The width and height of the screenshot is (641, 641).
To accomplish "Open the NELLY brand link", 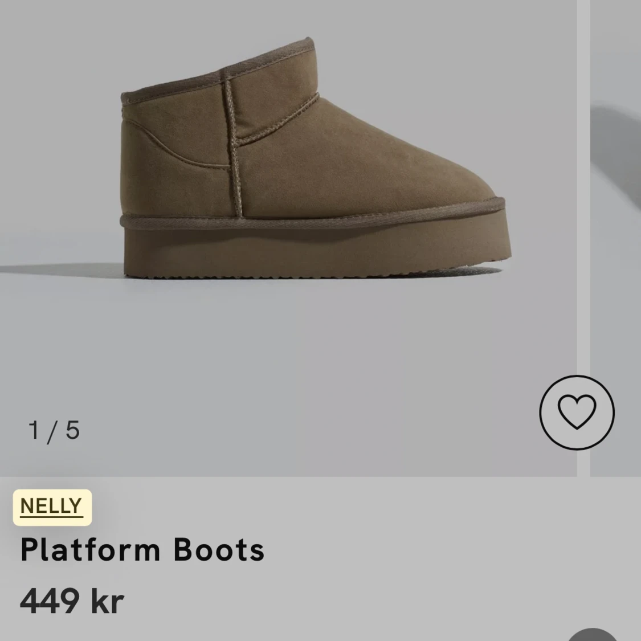I will point(52,507).
